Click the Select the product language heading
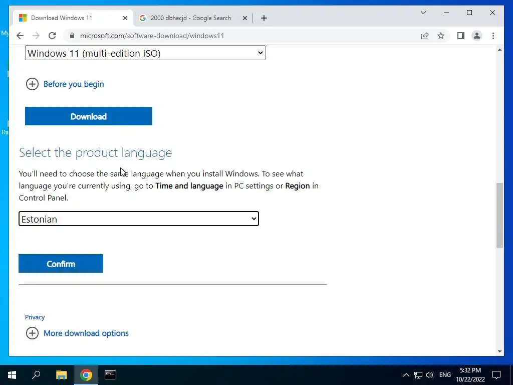 pyautogui.click(x=95, y=153)
